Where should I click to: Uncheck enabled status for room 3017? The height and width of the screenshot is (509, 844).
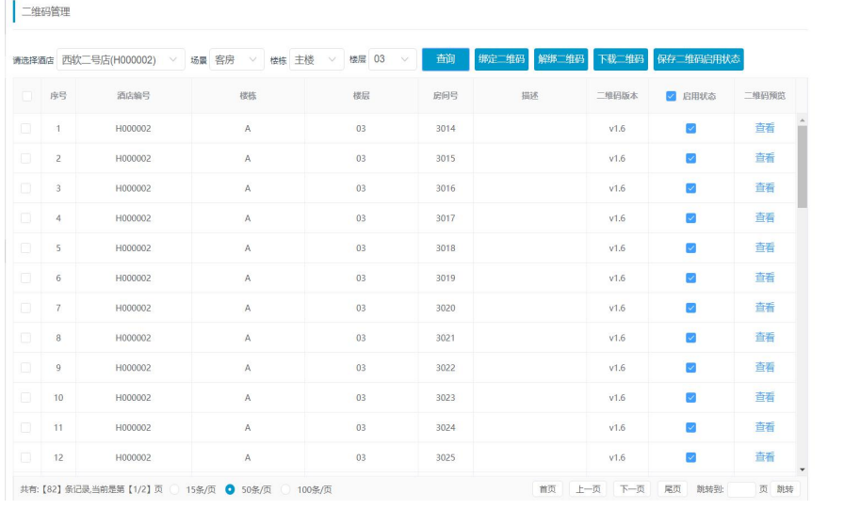click(690, 218)
